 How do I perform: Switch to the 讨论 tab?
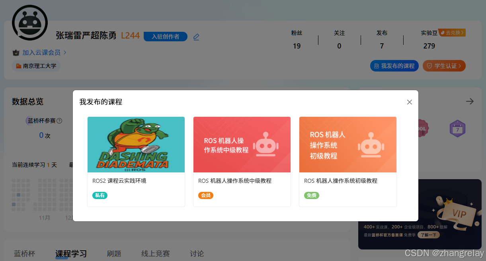point(197,253)
